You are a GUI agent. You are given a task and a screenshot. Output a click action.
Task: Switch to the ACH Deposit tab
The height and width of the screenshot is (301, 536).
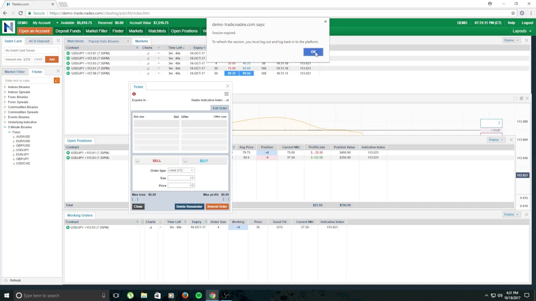pos(39,41)
